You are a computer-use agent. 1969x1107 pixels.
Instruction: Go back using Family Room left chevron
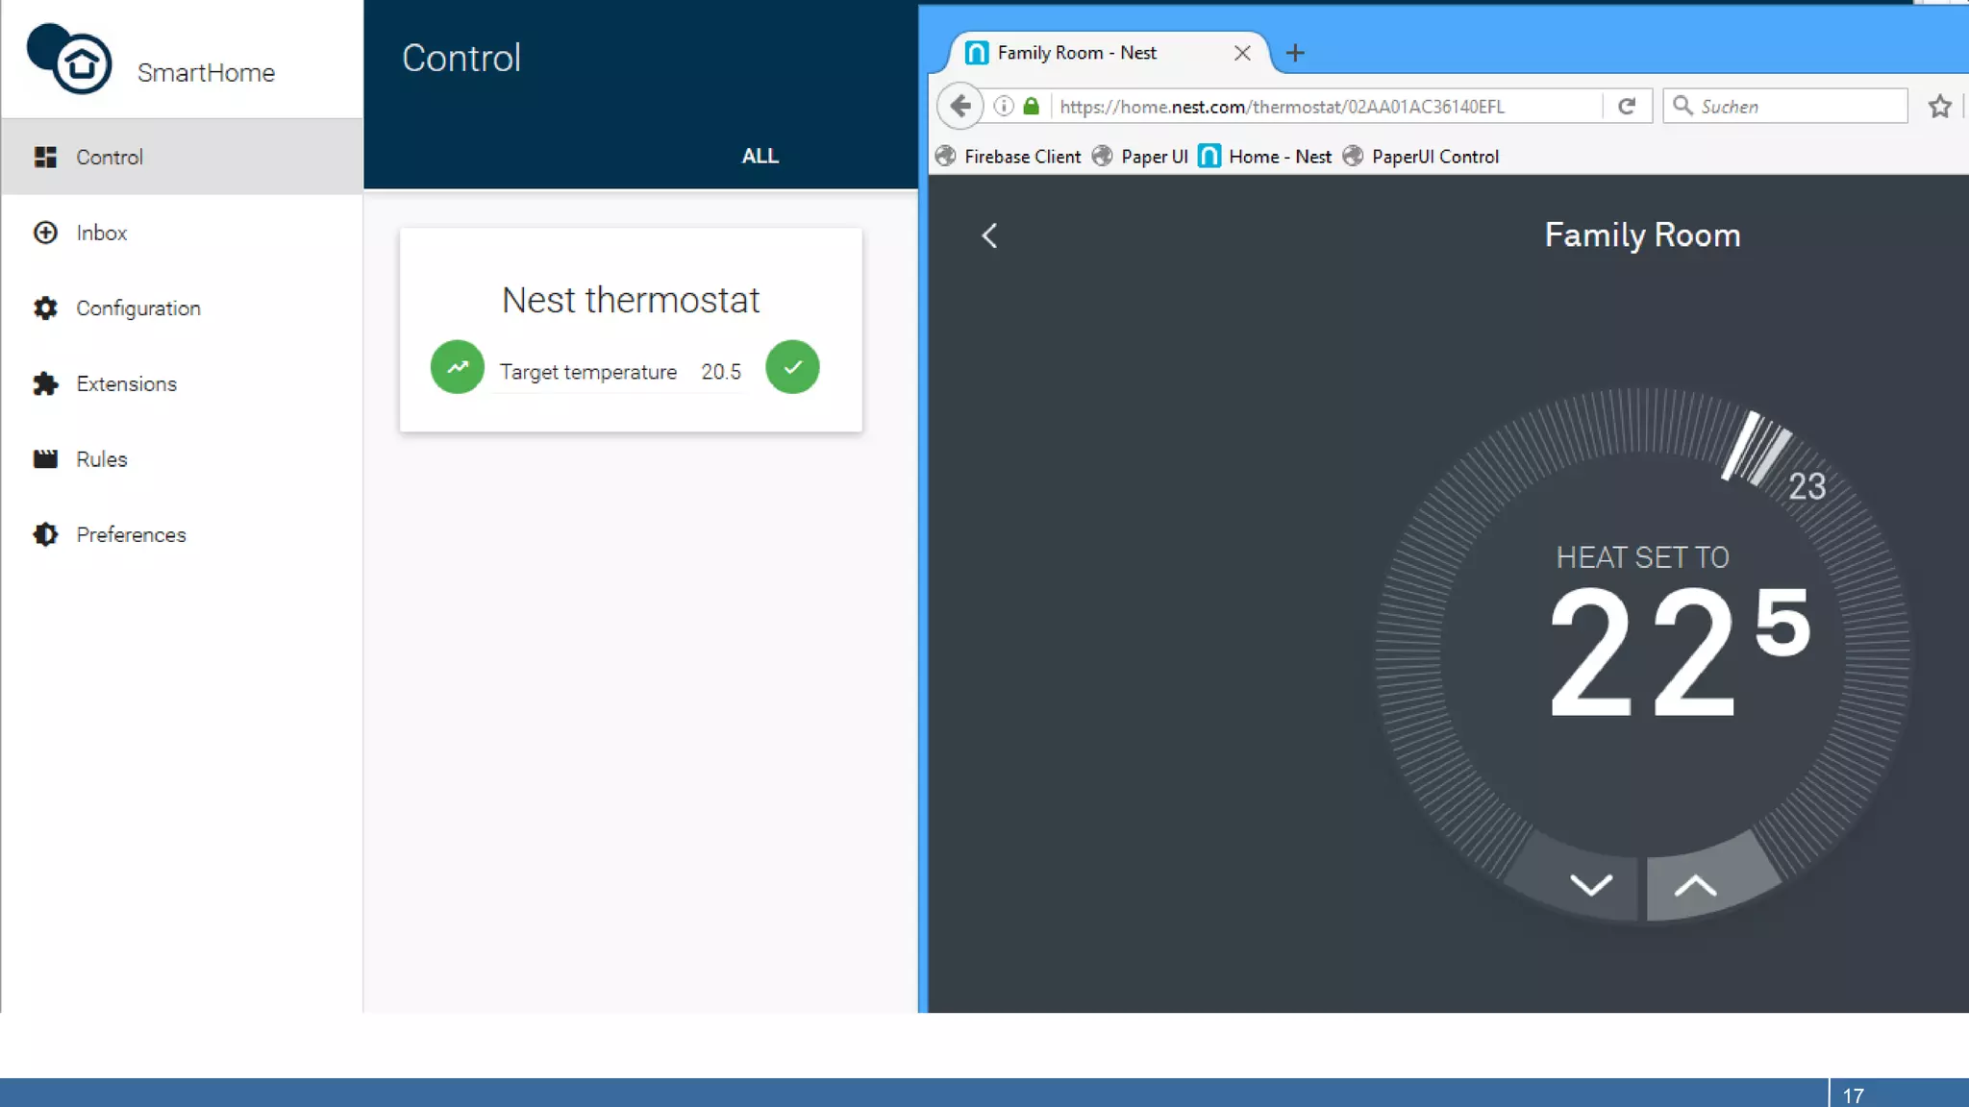(989, 235)
